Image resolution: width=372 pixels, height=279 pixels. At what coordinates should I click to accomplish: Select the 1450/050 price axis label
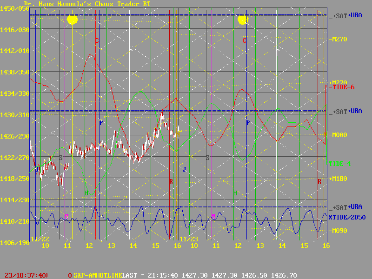[15, 9]
